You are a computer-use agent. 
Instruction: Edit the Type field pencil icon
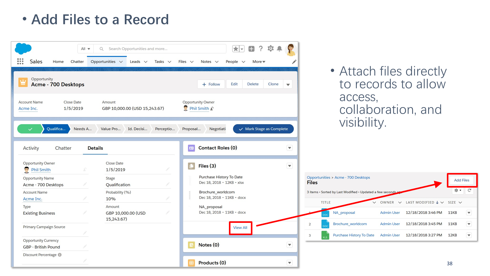(x=85, y=212)
